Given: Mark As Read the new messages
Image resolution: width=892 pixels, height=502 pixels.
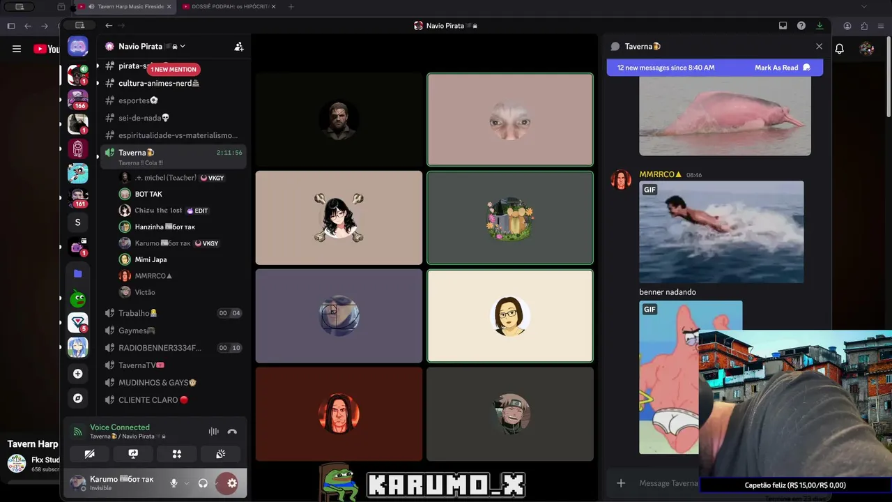Looking at the screenshot, I should point(782,68).
